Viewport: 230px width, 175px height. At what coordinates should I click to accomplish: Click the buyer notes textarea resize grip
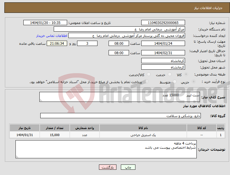click(17, 157)
